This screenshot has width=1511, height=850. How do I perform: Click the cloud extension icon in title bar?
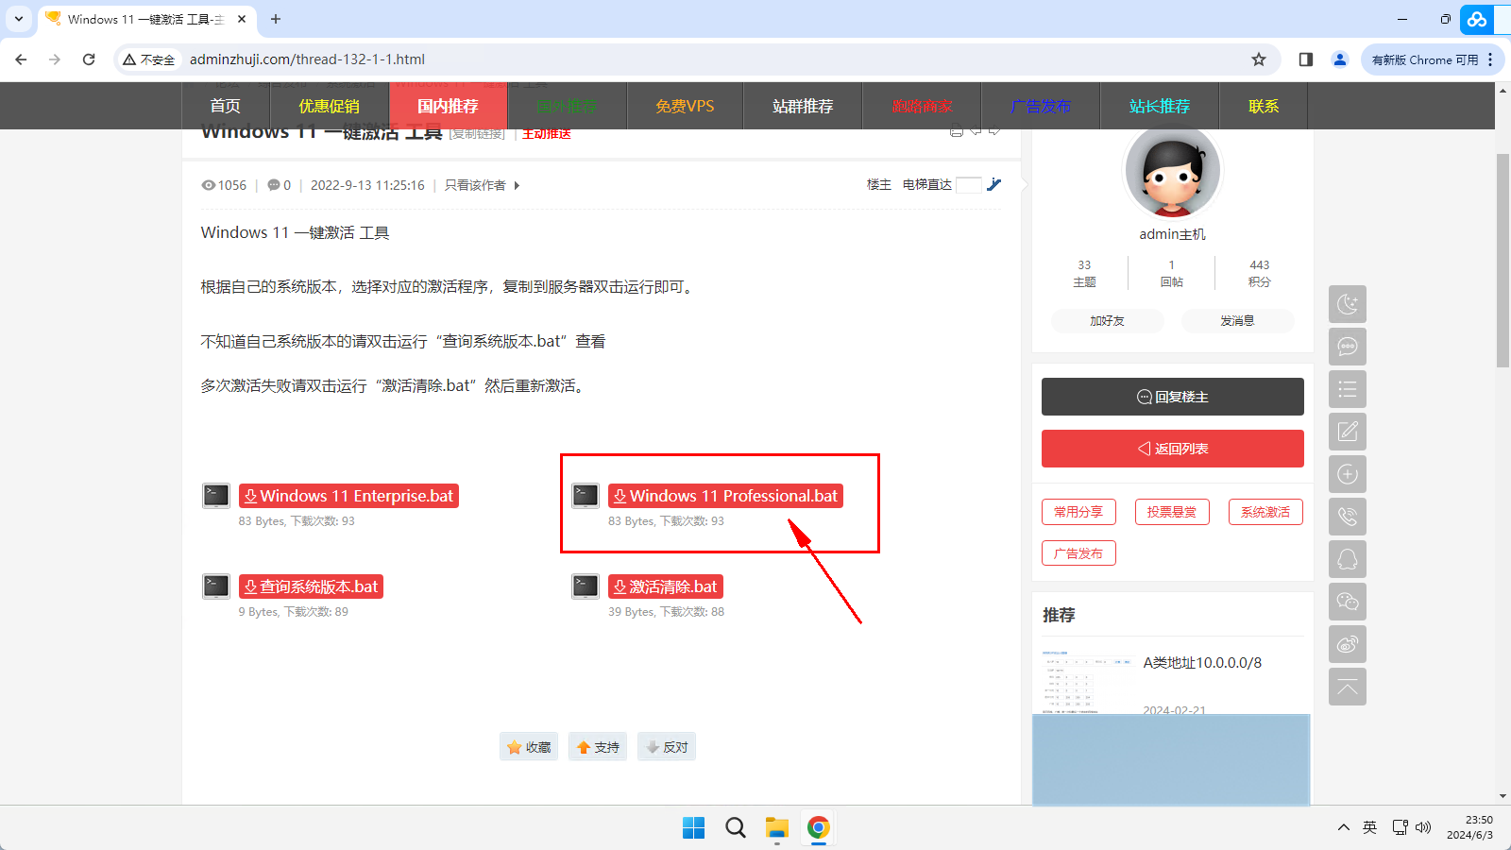coord(1477,19)
